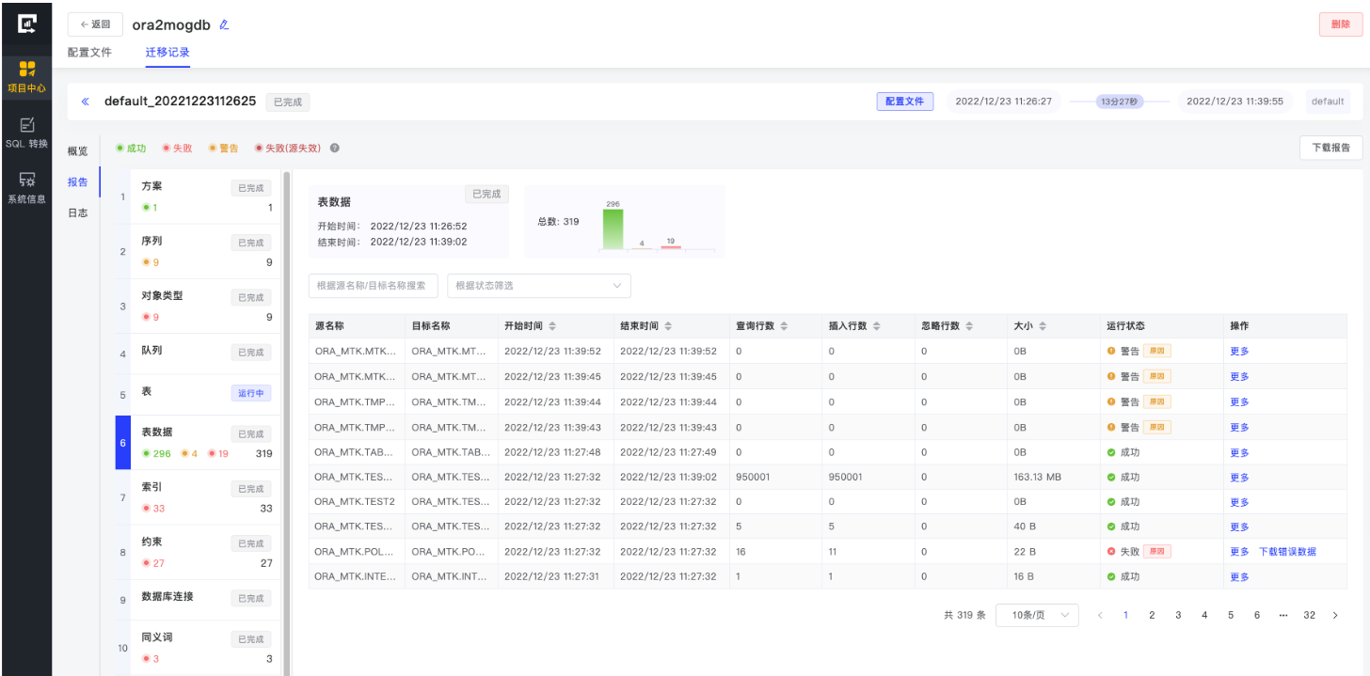1370x676 pixels.
Task: Click the edit pencil next to ora2mogdb
Action: (224, 25)
